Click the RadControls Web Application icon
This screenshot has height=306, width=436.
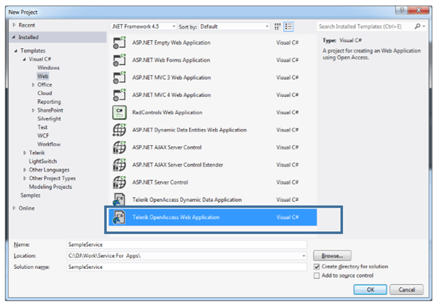[119, 112]
